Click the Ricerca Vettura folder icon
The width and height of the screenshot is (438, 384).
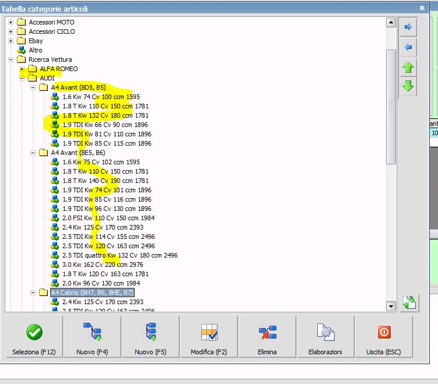[21, 59]
